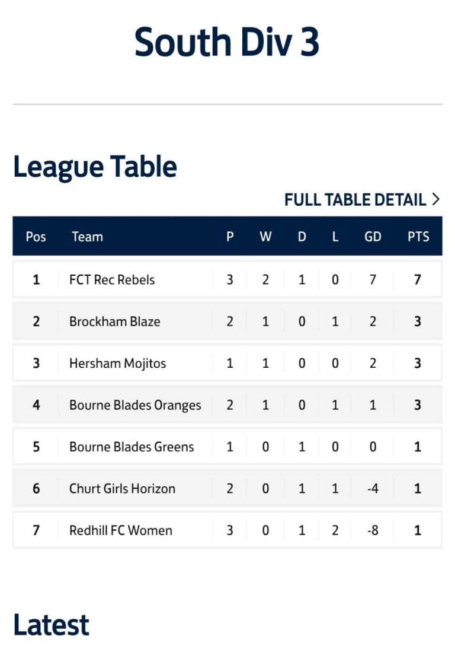Click the Team column header
Image resolution: width=455 pixels, height=646 pixels.
(x=87, y=237)
